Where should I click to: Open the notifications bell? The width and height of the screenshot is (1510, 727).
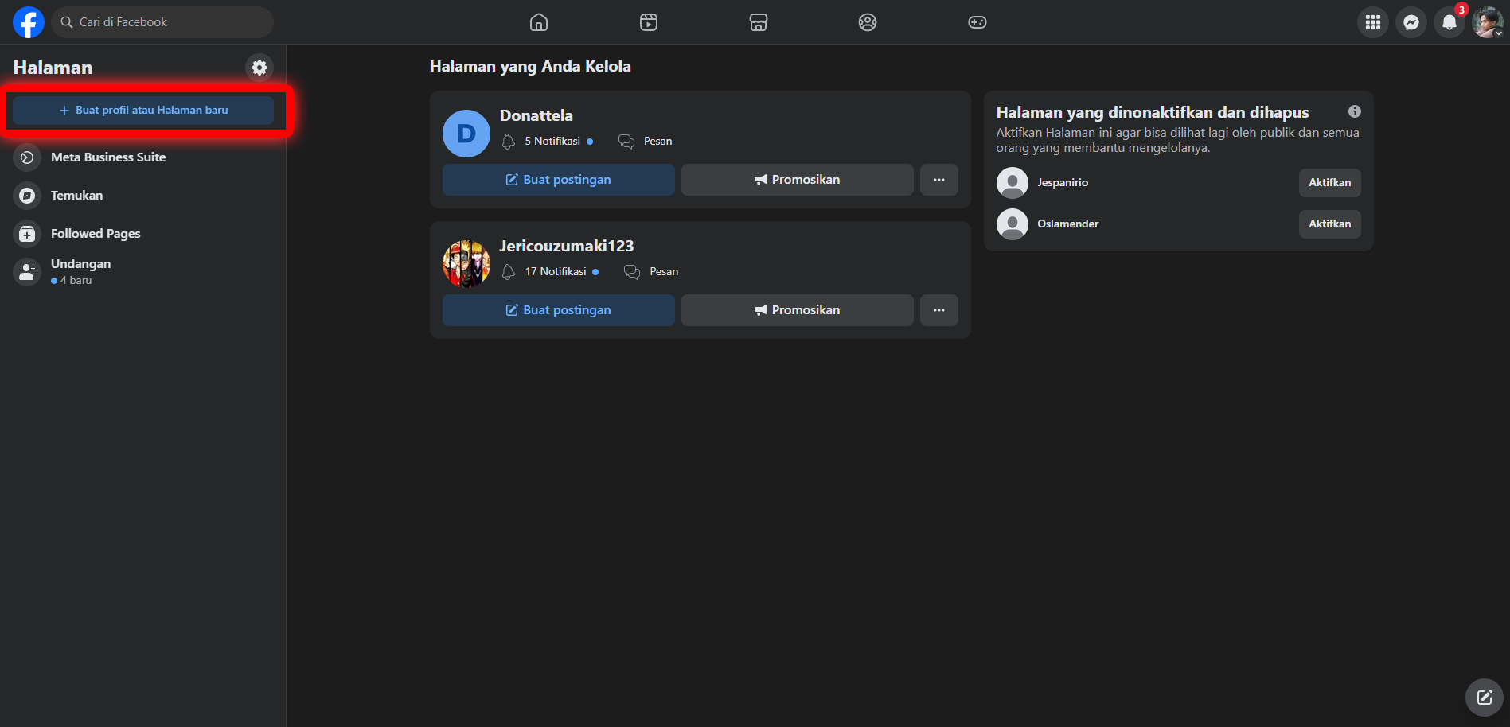(1449, 22)
